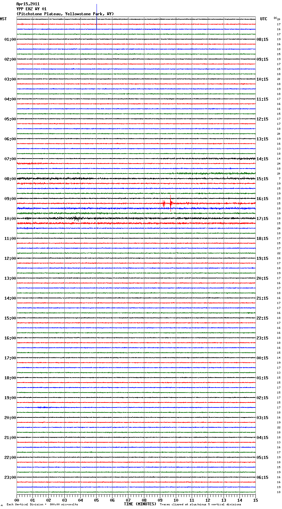Select the 06:00 MST hour label
Screen dimensions: 282x509
pos(10,139)
